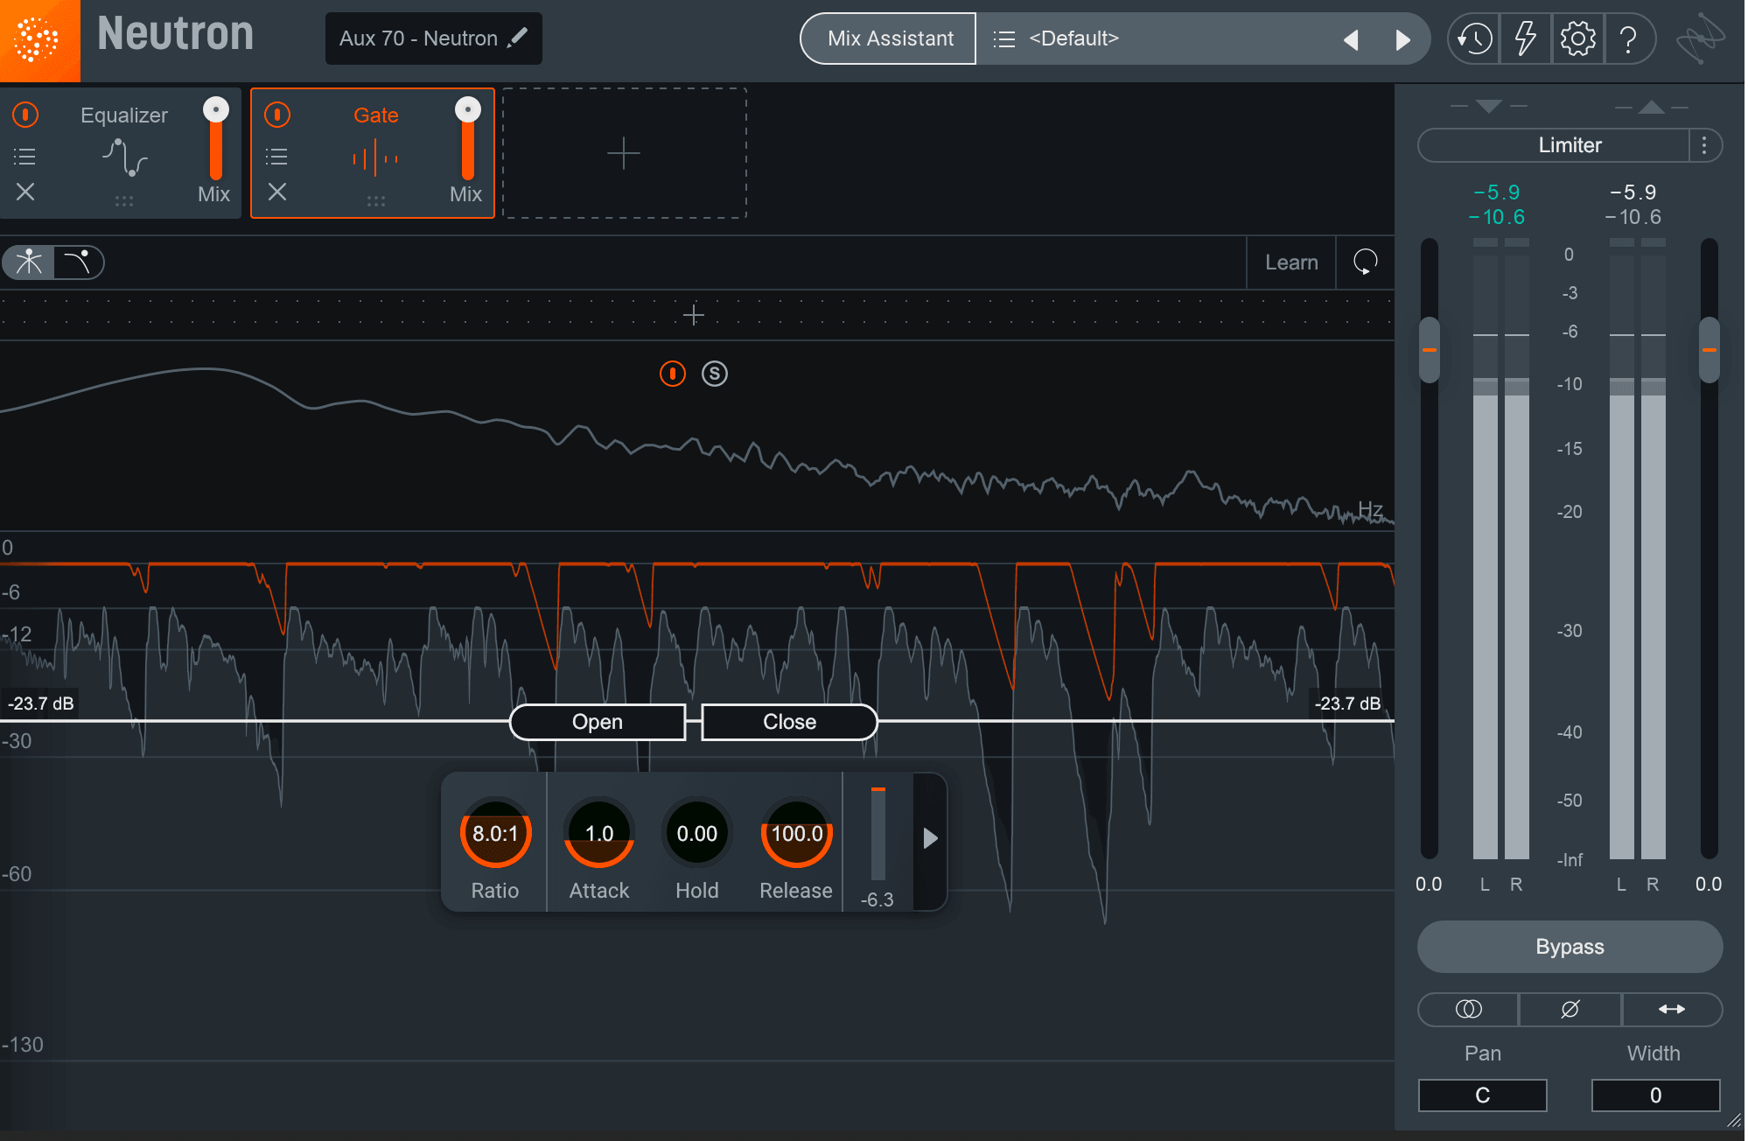Adjust the output gain slider handle
The image size is (1748, 1141).
[1709, 350]
